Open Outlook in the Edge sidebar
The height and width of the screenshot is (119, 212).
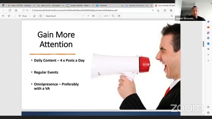(208, 44)
